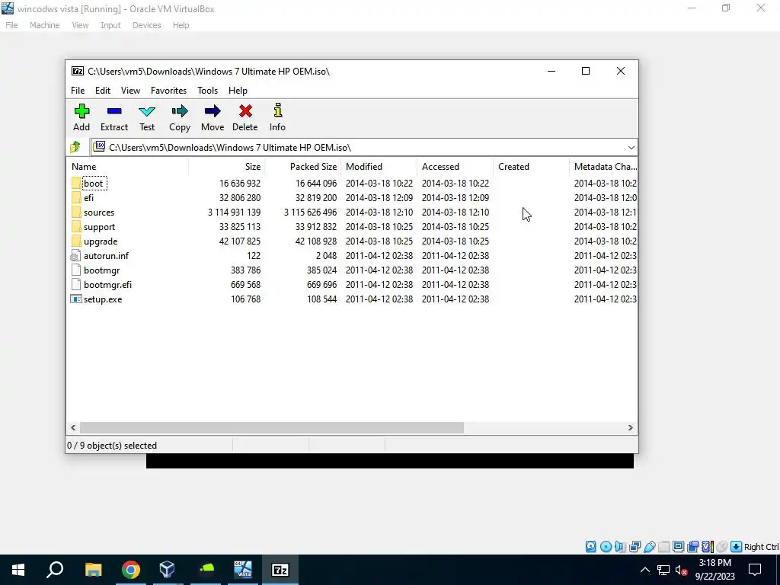Image resolution: width=780 pixels, height=585 pixels.
Task: Expand the address bar path dropdown
Action: click(631, 147)
